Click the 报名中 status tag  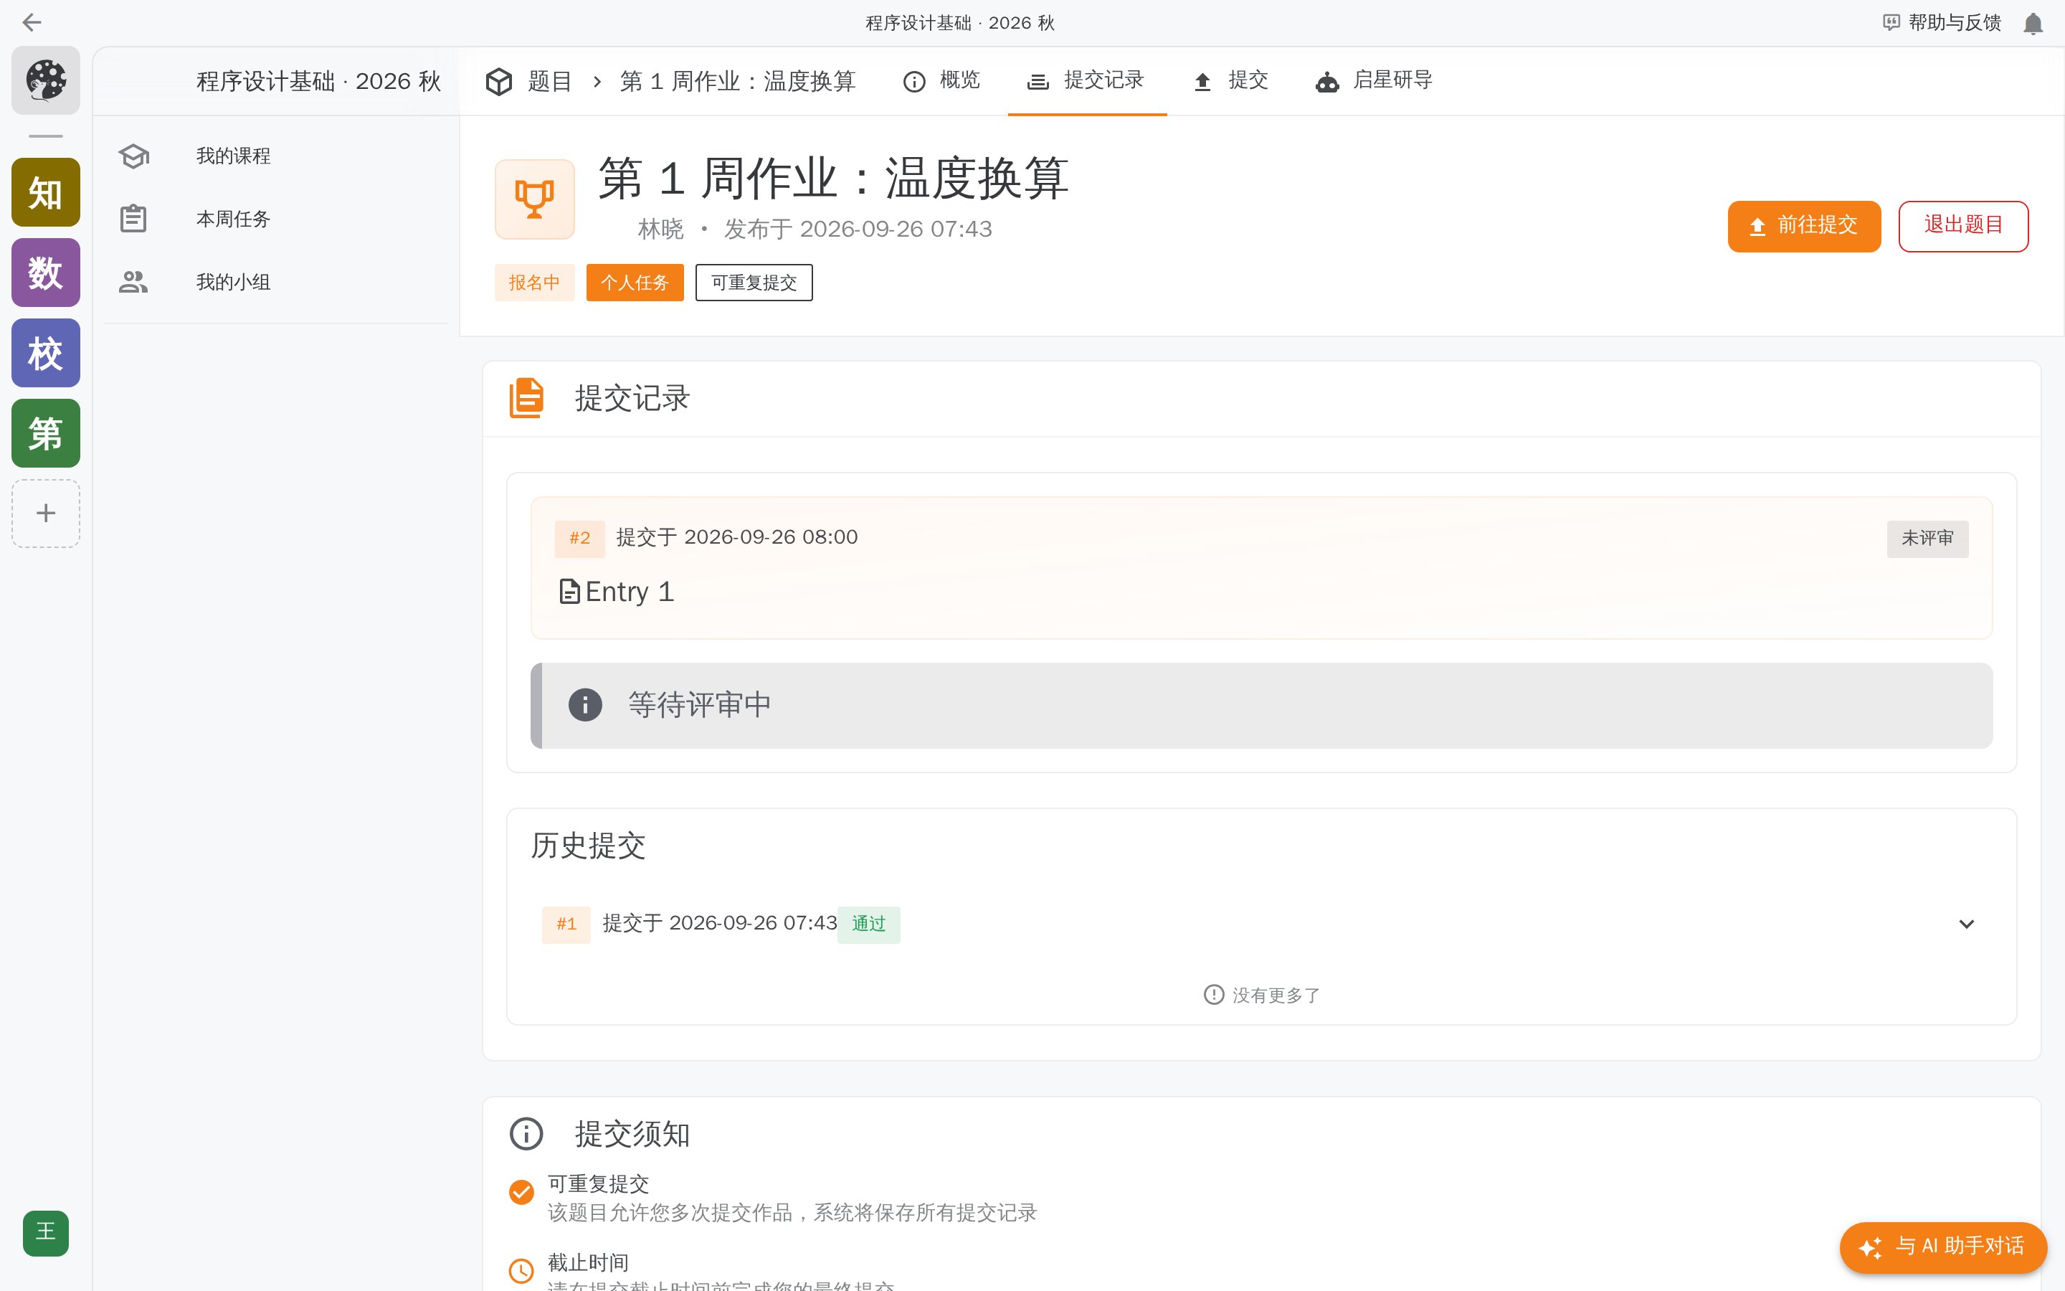(x=534, y=283)
